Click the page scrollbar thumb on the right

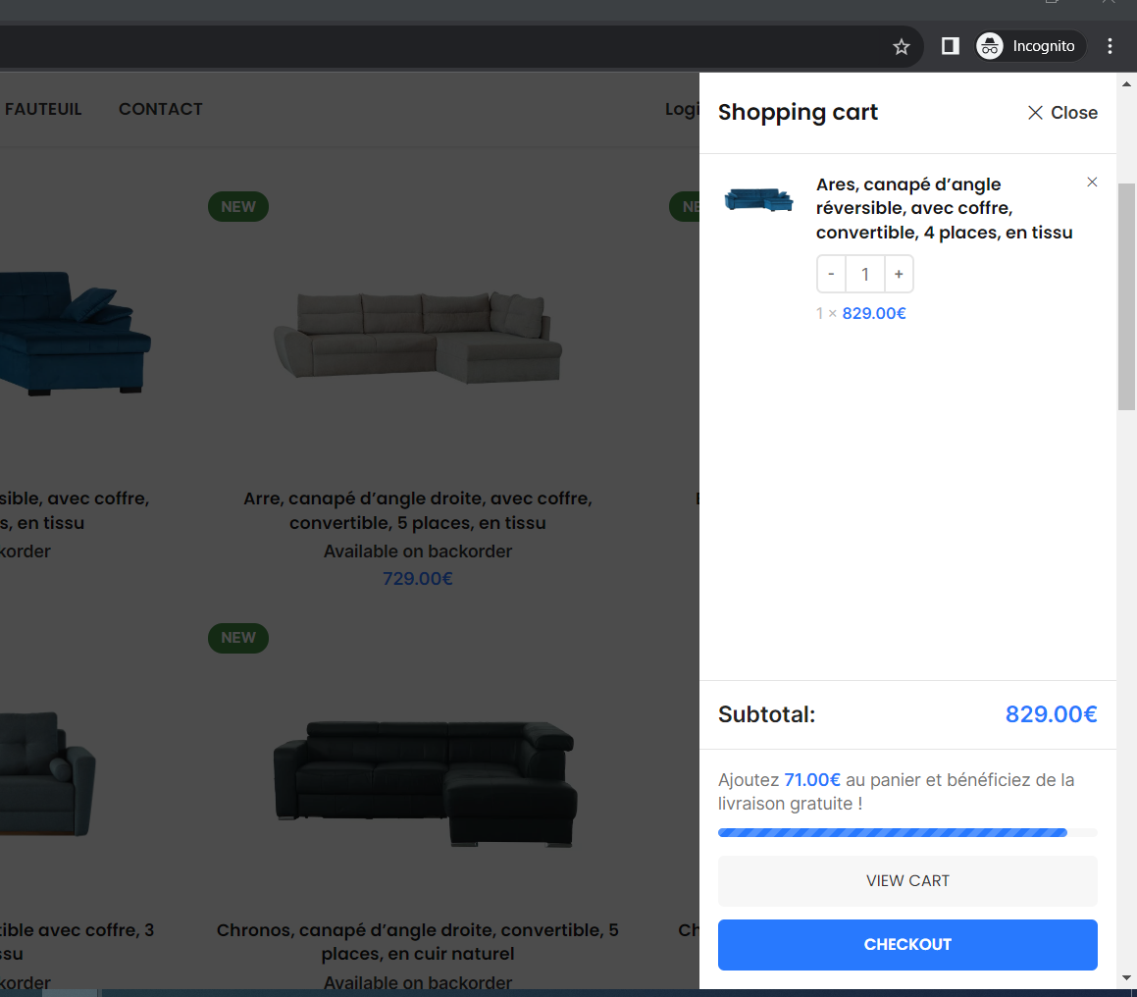1126,296
